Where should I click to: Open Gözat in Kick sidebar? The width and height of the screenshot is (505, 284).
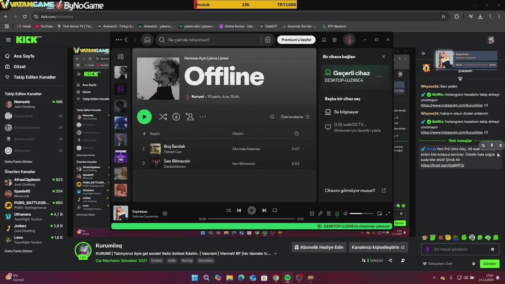coord(15,67)
